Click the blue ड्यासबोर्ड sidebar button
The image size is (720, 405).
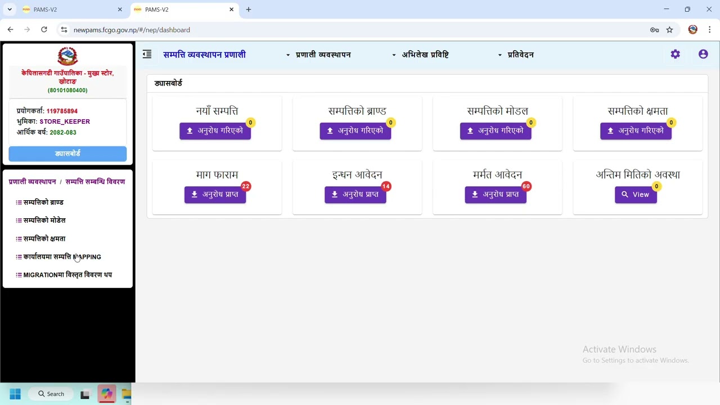tap(67, 154)
